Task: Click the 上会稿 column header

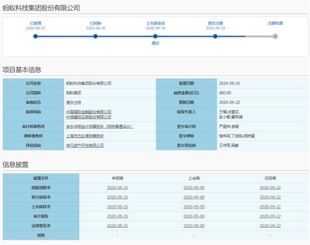Action: [x=194, y=178]
